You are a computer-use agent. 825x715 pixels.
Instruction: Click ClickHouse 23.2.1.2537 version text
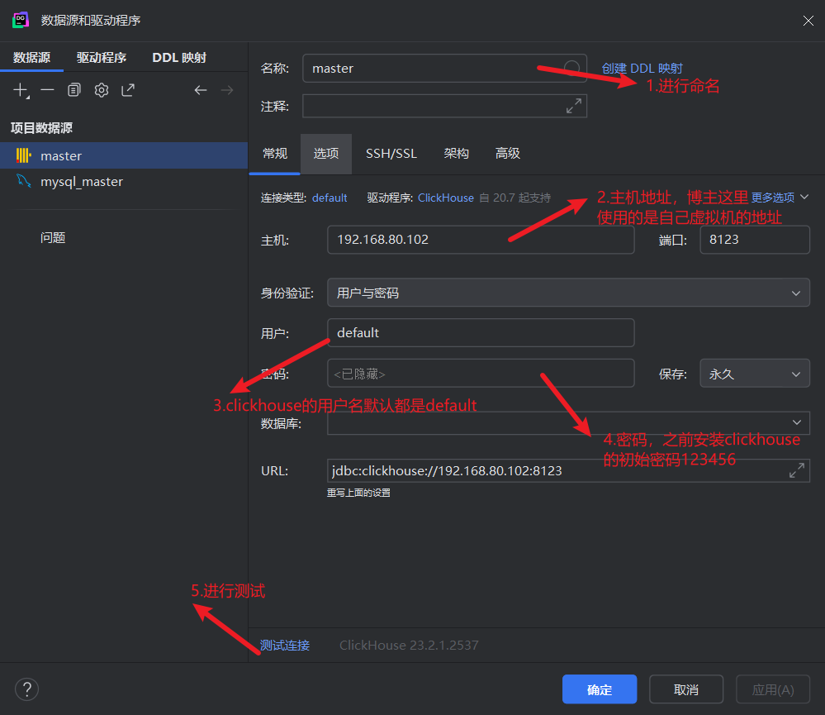pyautogui.click(x=409, y=645)
